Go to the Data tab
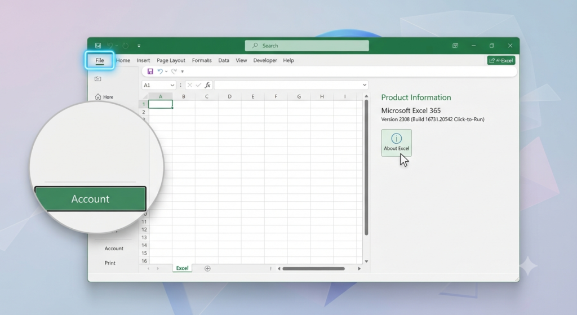The width and height of the screenshot is (577, 315). coord(223,60)
